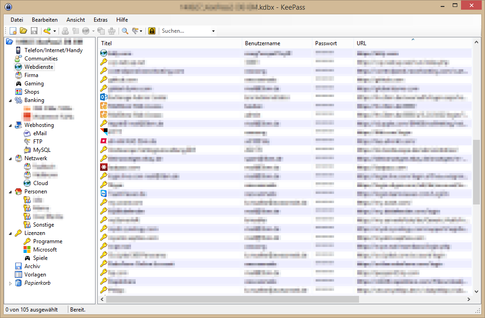
Task: Select the Sonstige subgroup
Action: 44,225
